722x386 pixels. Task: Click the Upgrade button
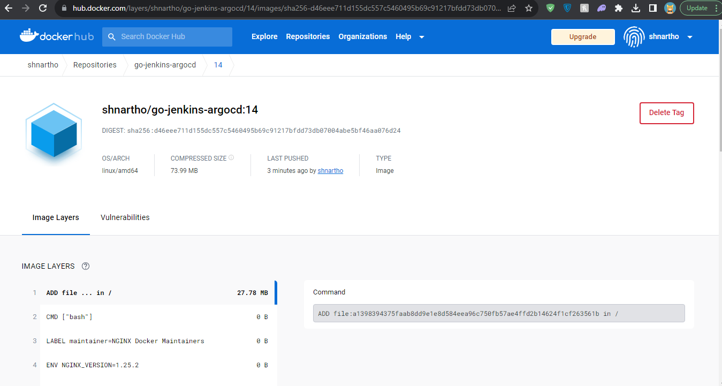tap(583, 37)
